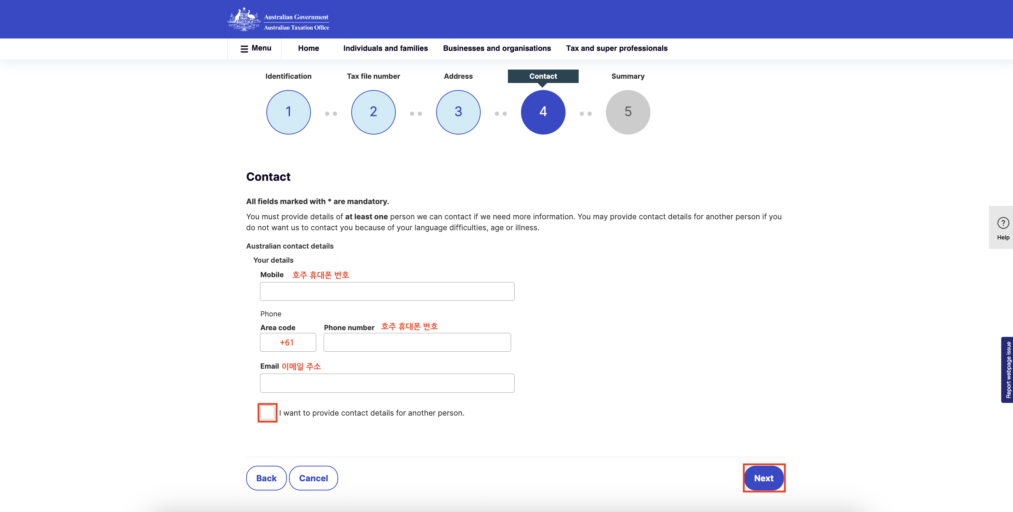Image resolution: width=1013 pixels, height=512 pixels.
Task: Open Individuals and families menu
Action: click(386, 48)
